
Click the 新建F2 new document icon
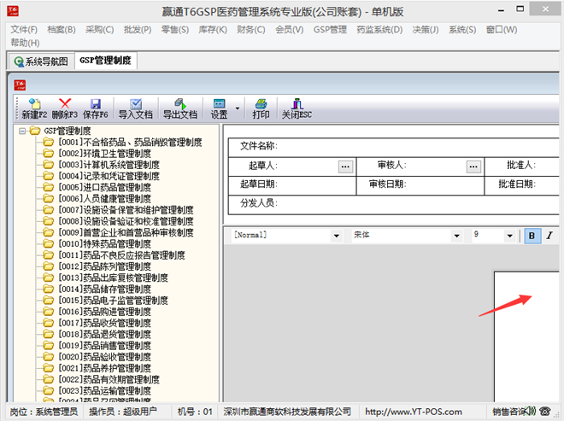click(34, 103)
